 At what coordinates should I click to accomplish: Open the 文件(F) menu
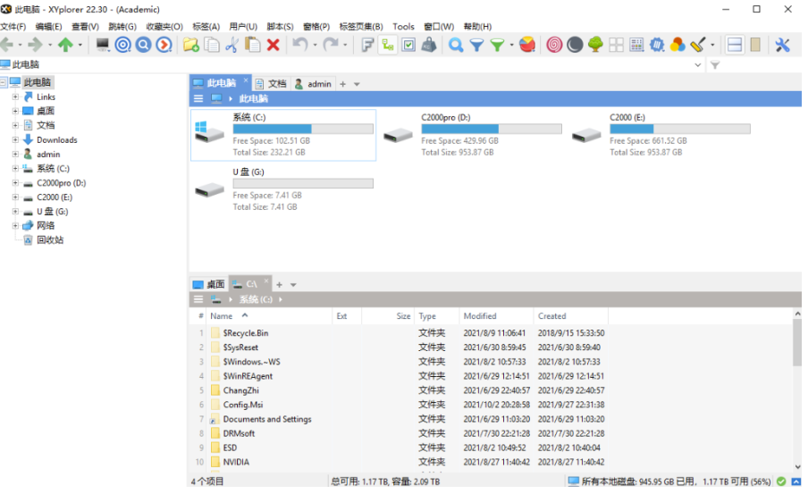[x=13, y=26]
